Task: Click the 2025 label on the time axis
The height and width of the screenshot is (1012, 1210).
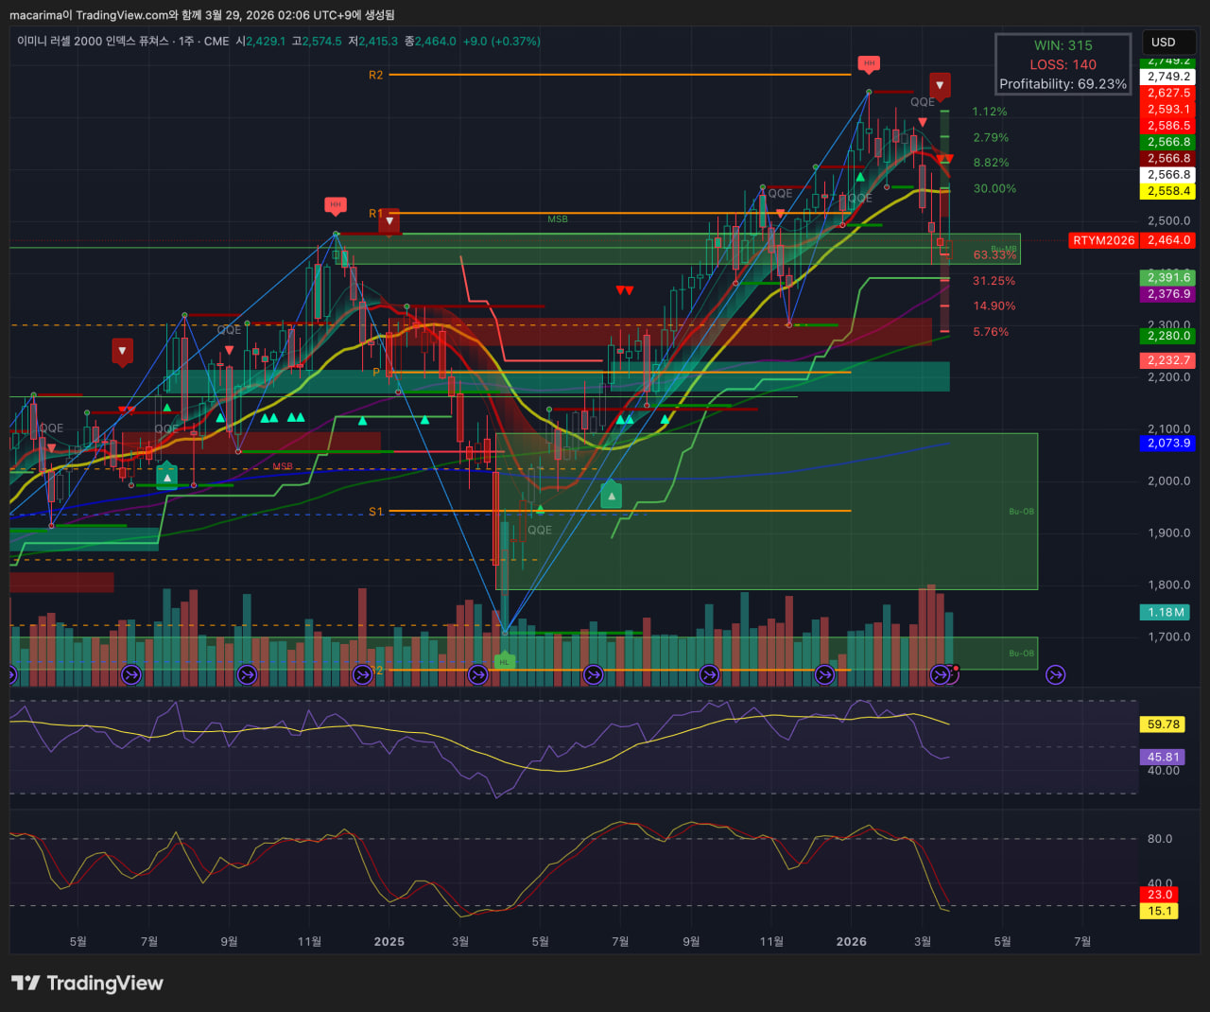Action: point(389,941)
